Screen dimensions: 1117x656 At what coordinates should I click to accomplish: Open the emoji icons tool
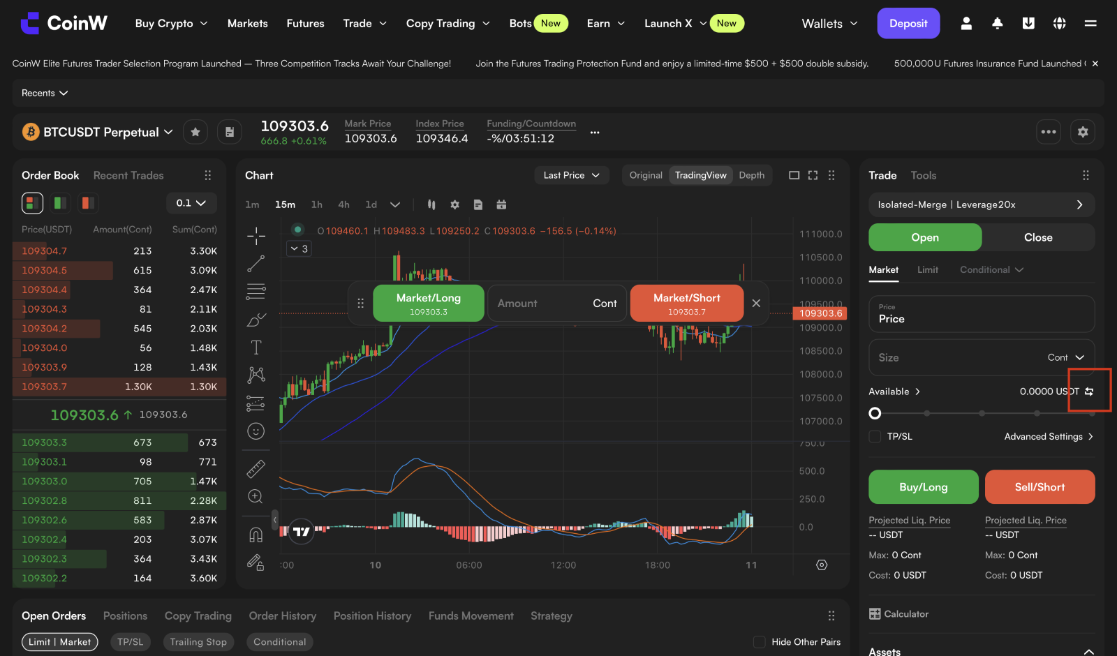256,431
